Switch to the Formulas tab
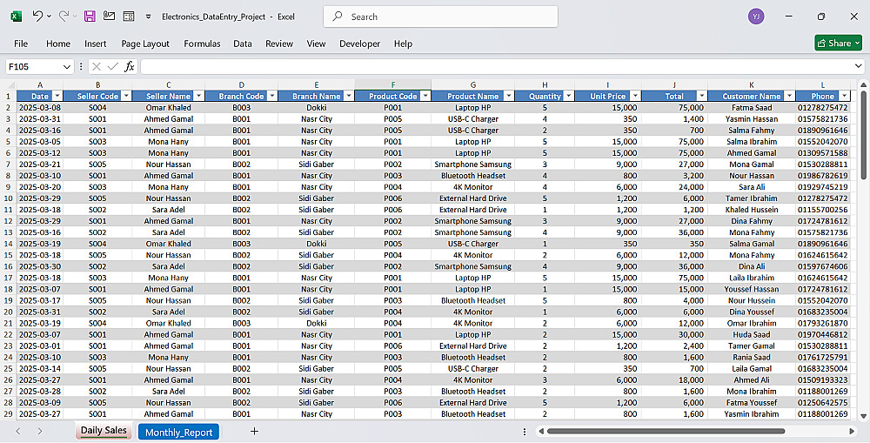Screen dimensions: 870x443 pyautogui.click(x=202, y=44)
